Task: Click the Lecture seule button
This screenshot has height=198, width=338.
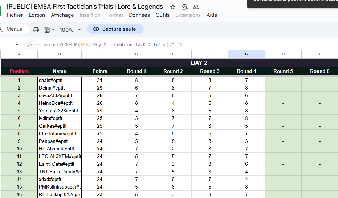Action: (115, 29)
